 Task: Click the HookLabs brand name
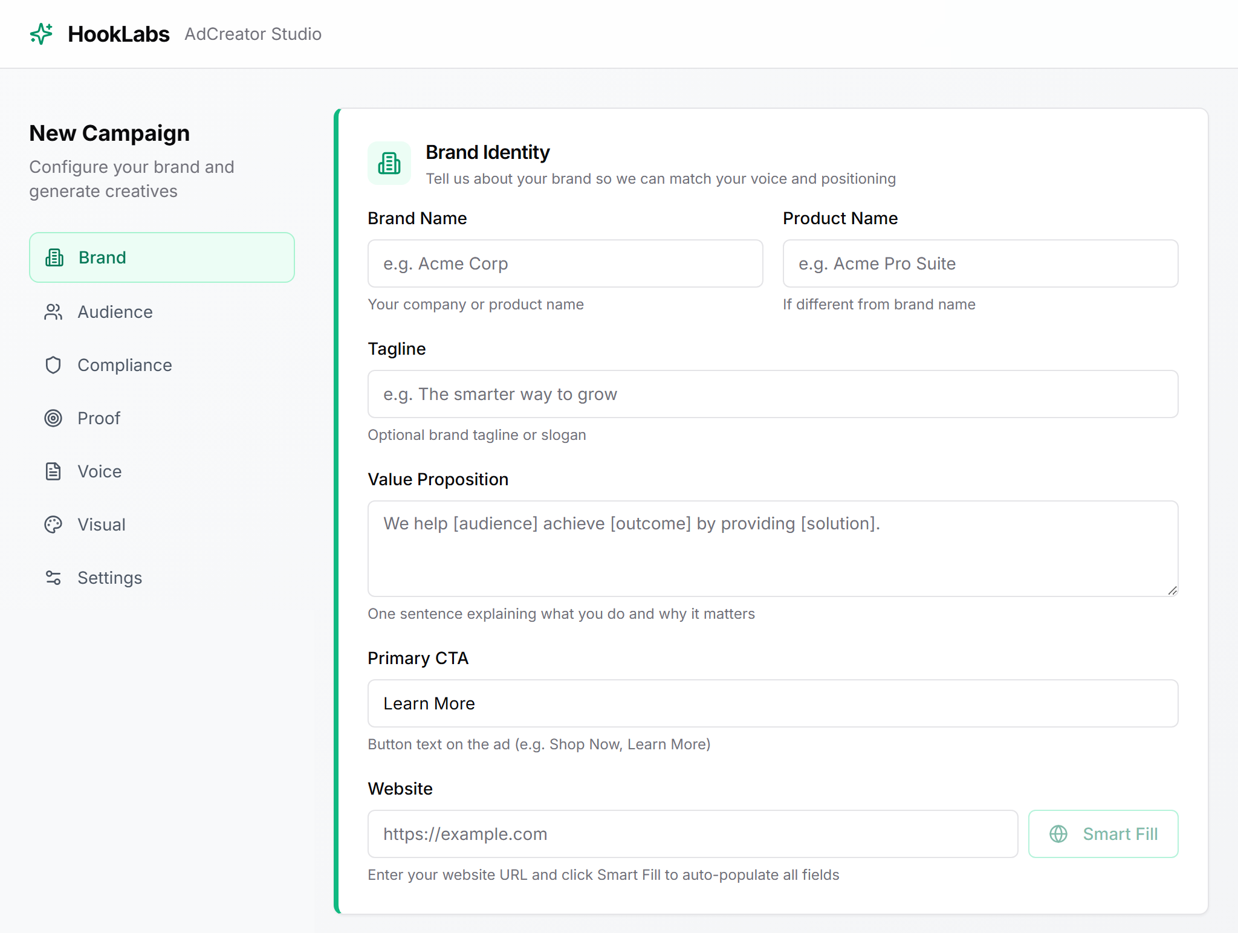coord(118,34)
